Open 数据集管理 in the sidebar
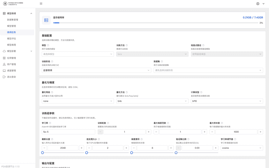This screenshot has height=168, width=269. pyautogui.click(x=13, y=20)
